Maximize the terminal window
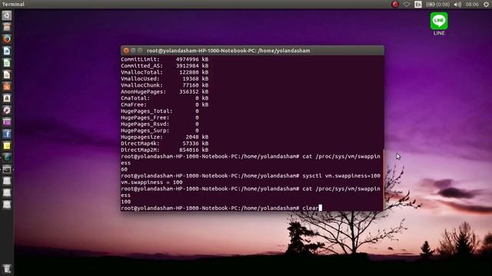 (x=140, y=51)
